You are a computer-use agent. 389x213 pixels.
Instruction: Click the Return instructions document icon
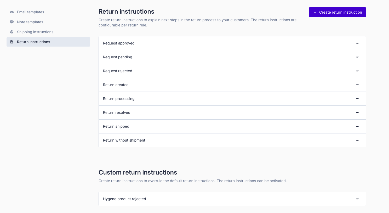(12, 42)
